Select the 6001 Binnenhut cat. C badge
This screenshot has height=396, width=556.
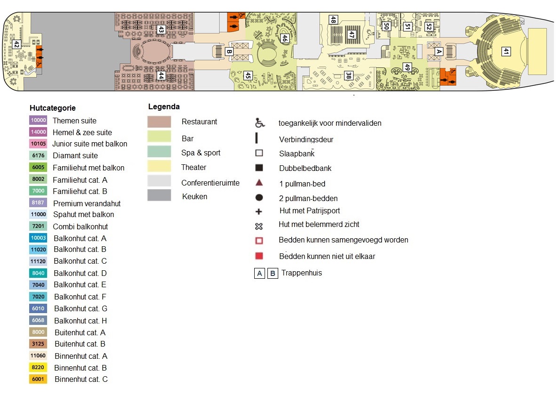[39, 379]
